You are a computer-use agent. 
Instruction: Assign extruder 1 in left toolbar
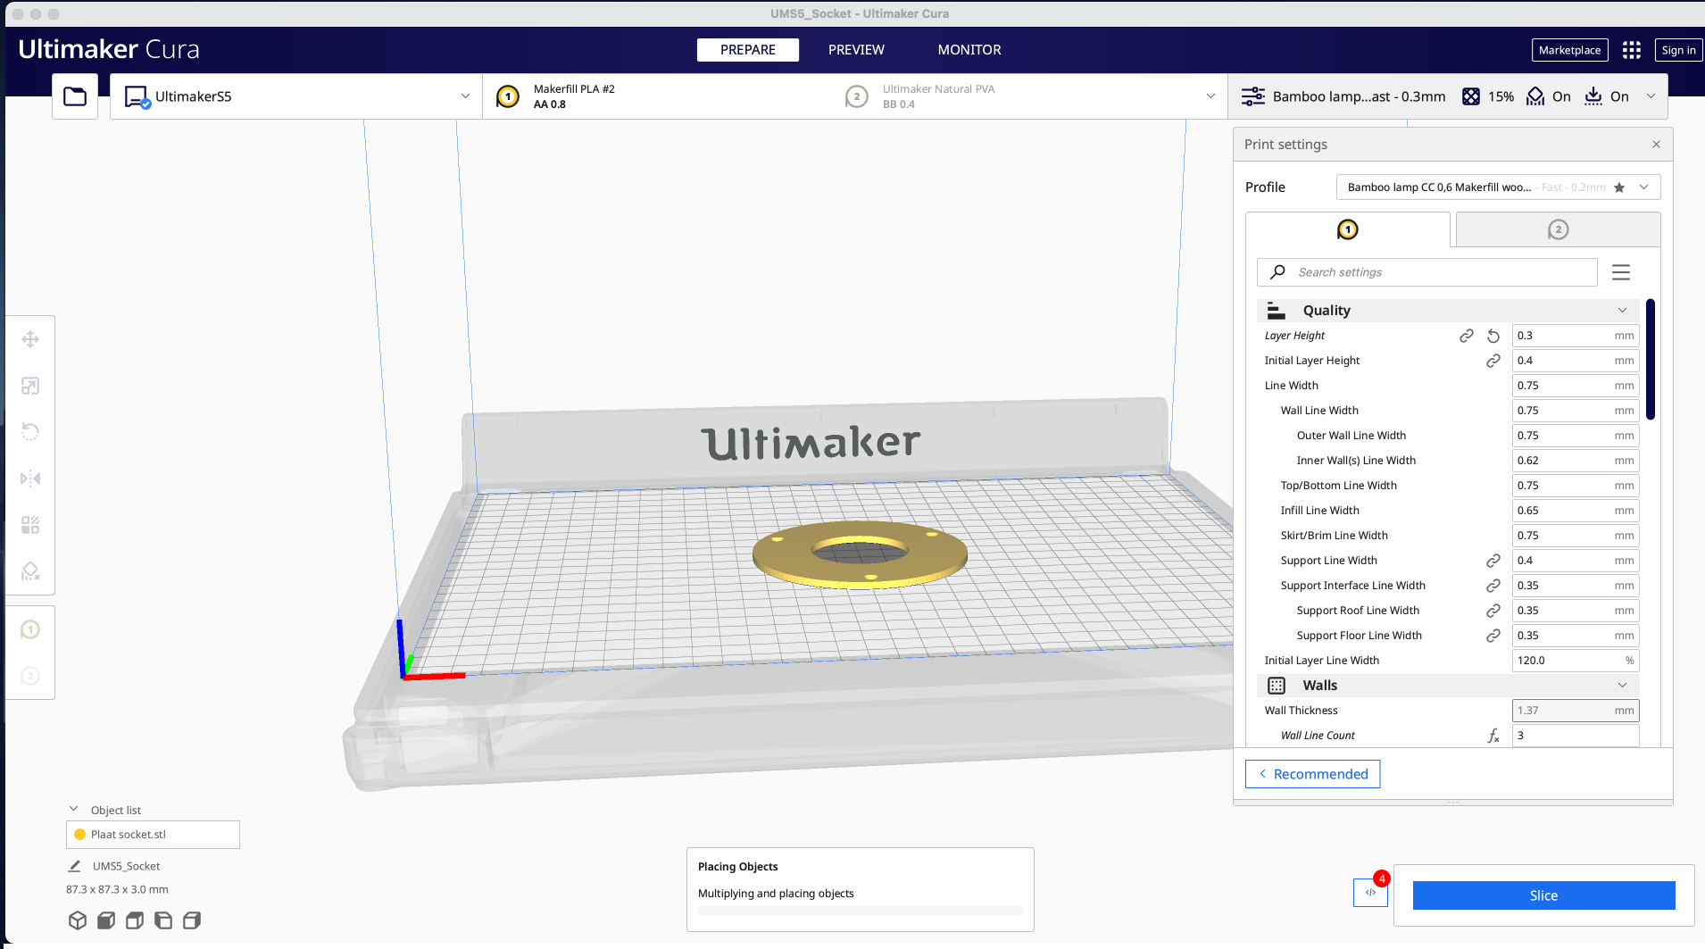(30, 629)
